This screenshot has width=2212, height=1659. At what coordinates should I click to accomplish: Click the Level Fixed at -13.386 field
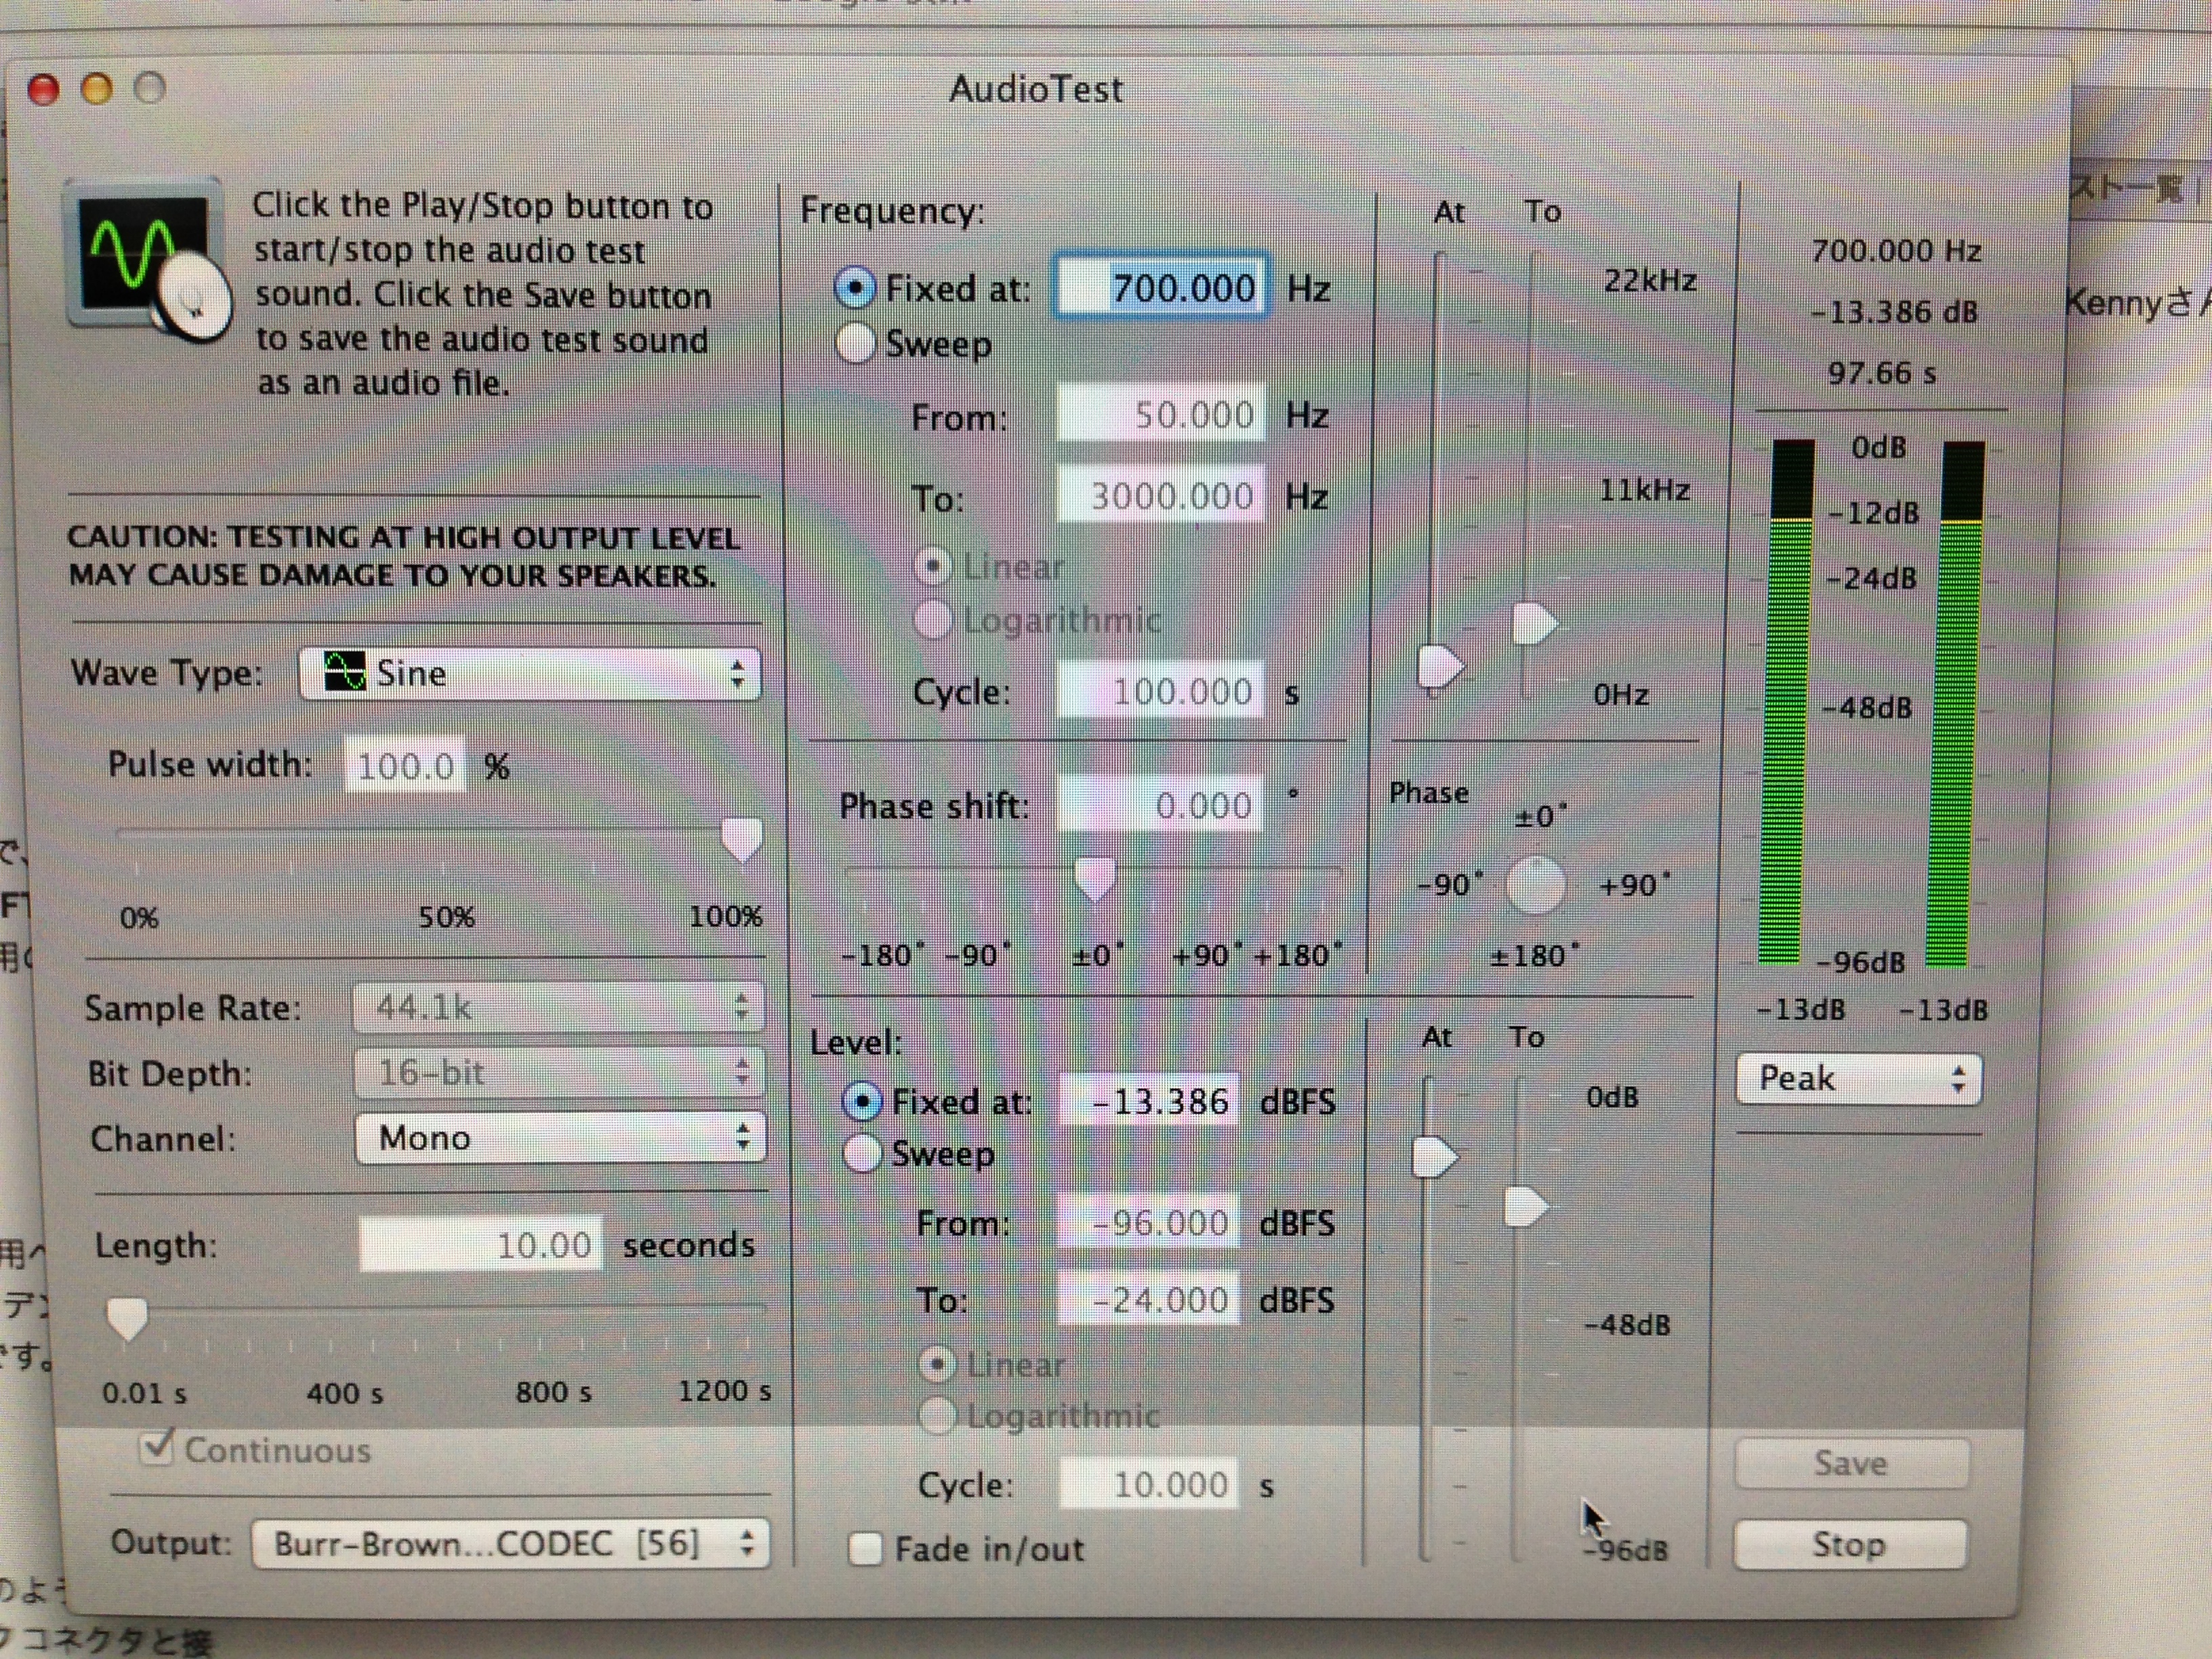pos(1149,1101)
